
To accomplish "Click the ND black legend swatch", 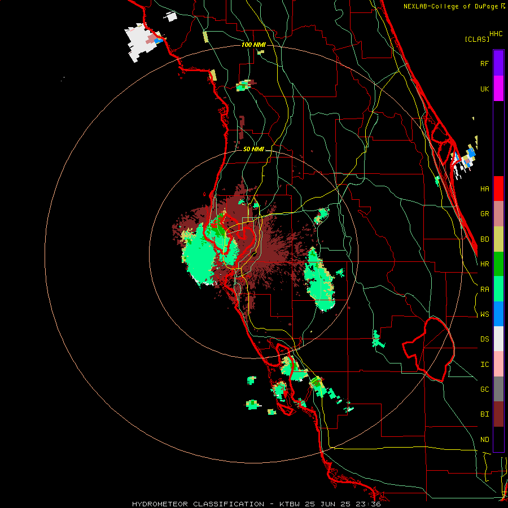I will (498, 439).
